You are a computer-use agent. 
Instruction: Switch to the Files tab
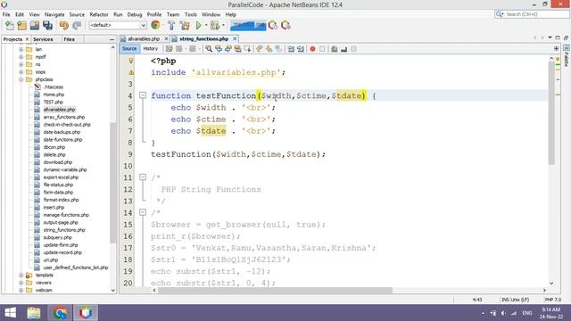(70, 39)
